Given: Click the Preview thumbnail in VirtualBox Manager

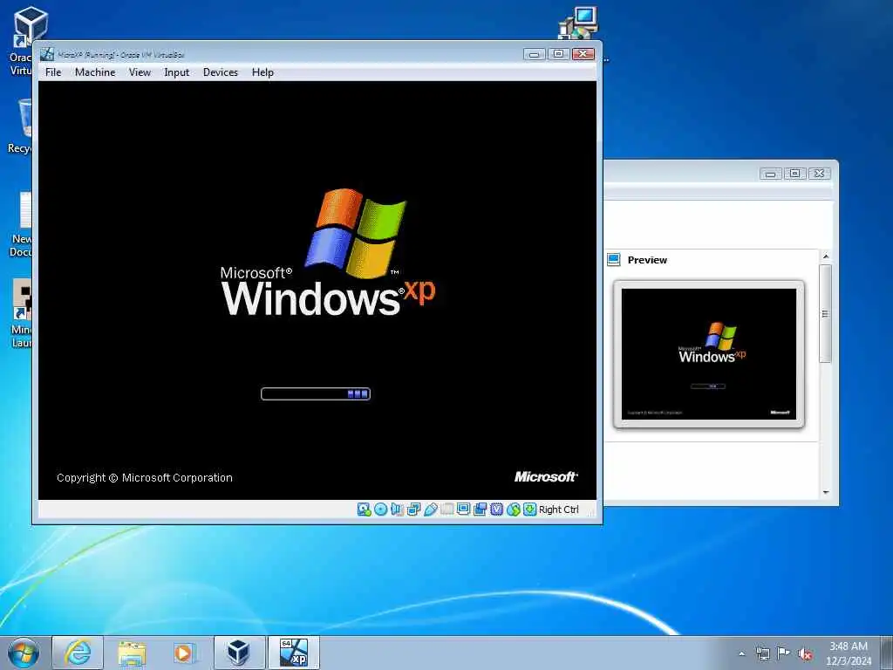Looking at the screenshot, I should 709,354.
